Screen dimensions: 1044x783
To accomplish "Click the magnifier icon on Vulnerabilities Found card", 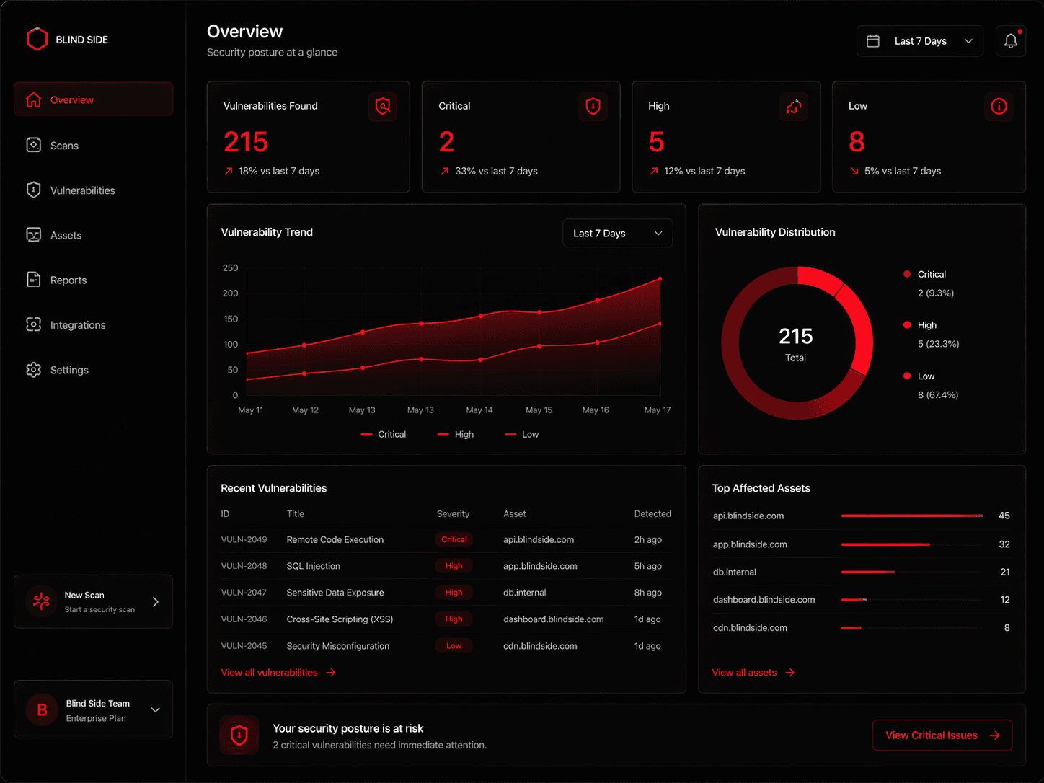I will point(383,106).
